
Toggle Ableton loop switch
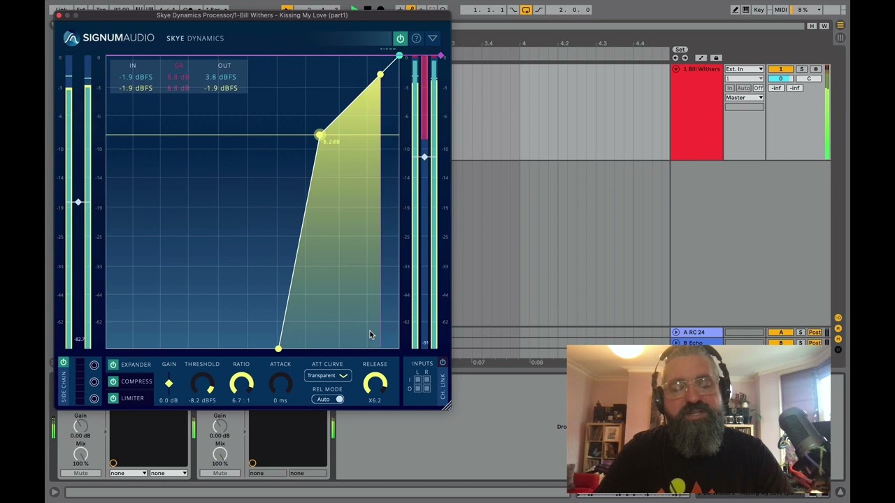526,10
